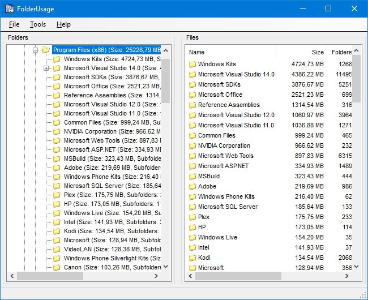Click the folder tree vertical scrollbar thumb
Viewport: 368px width, 300px height.
166,81
